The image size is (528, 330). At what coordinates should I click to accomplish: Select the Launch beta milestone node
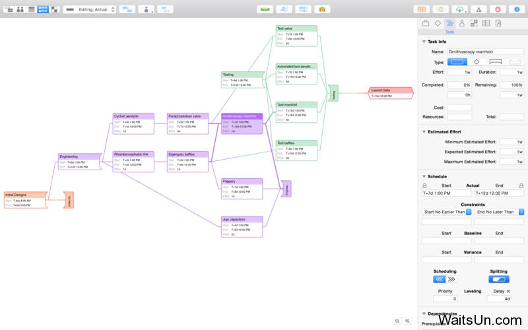tap(391, 93)
